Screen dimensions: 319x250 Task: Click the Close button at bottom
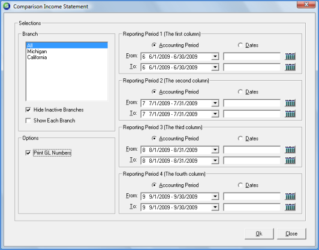pyautogui.click(x=291, y=234)
